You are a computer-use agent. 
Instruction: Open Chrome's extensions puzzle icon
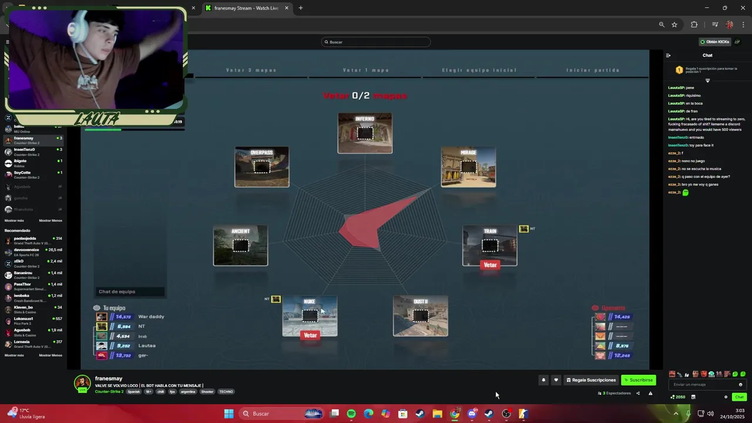pyautogui.click(x=694, y=25)
